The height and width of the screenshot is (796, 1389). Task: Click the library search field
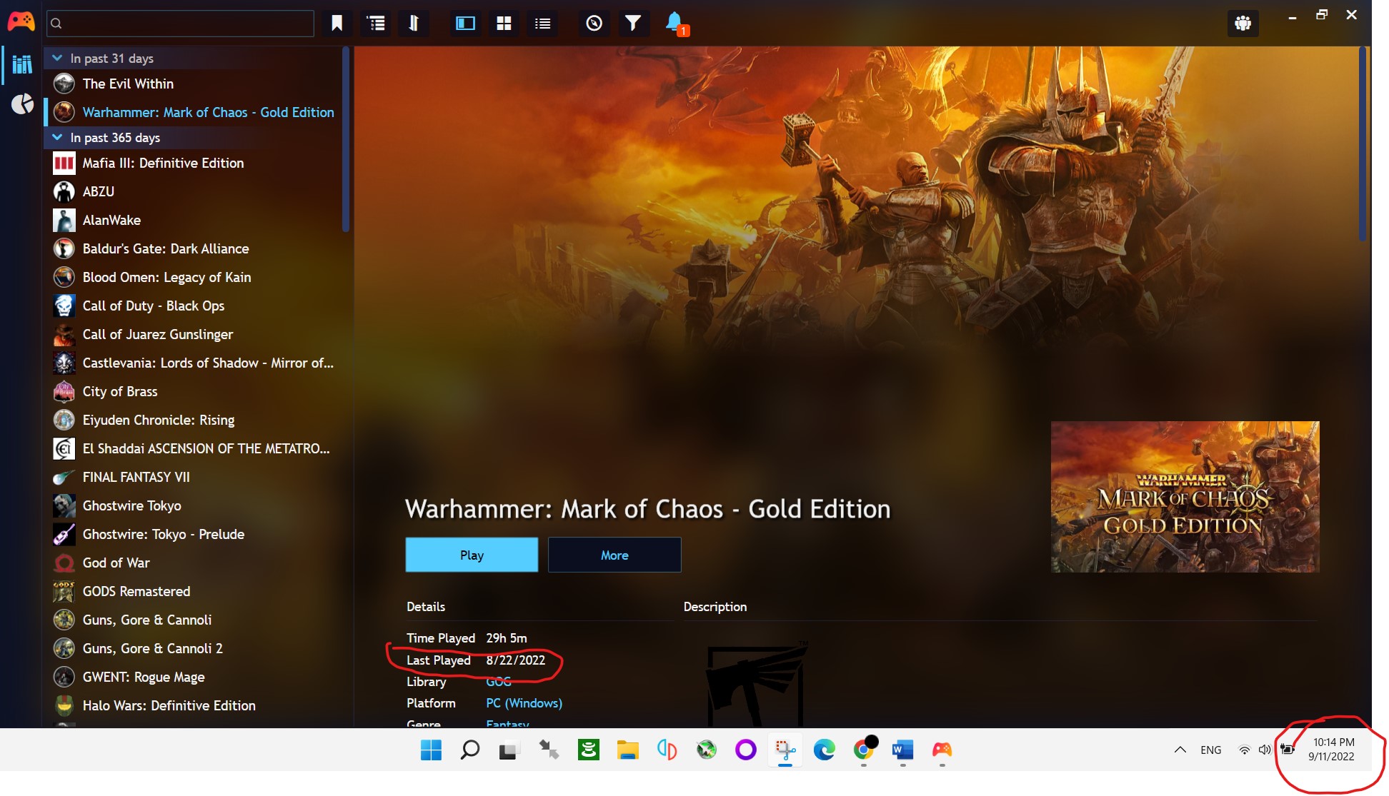click(x=180, y=24)
